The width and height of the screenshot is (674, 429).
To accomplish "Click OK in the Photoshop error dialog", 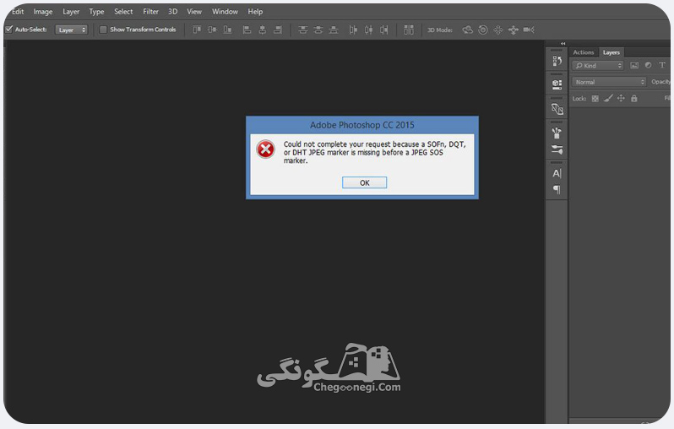I will (x=365, y=182).
